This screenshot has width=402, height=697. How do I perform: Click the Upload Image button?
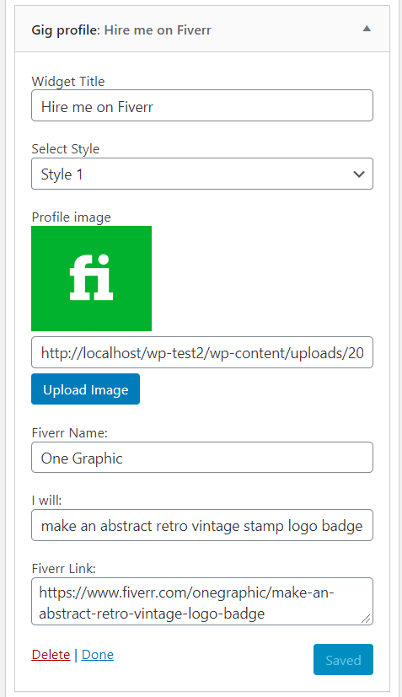pyautogui.click(x=85, y=389)
